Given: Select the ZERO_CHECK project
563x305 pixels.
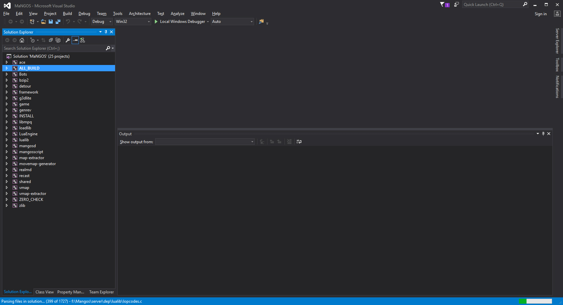Looking at the screenshot, I should 31,200.
